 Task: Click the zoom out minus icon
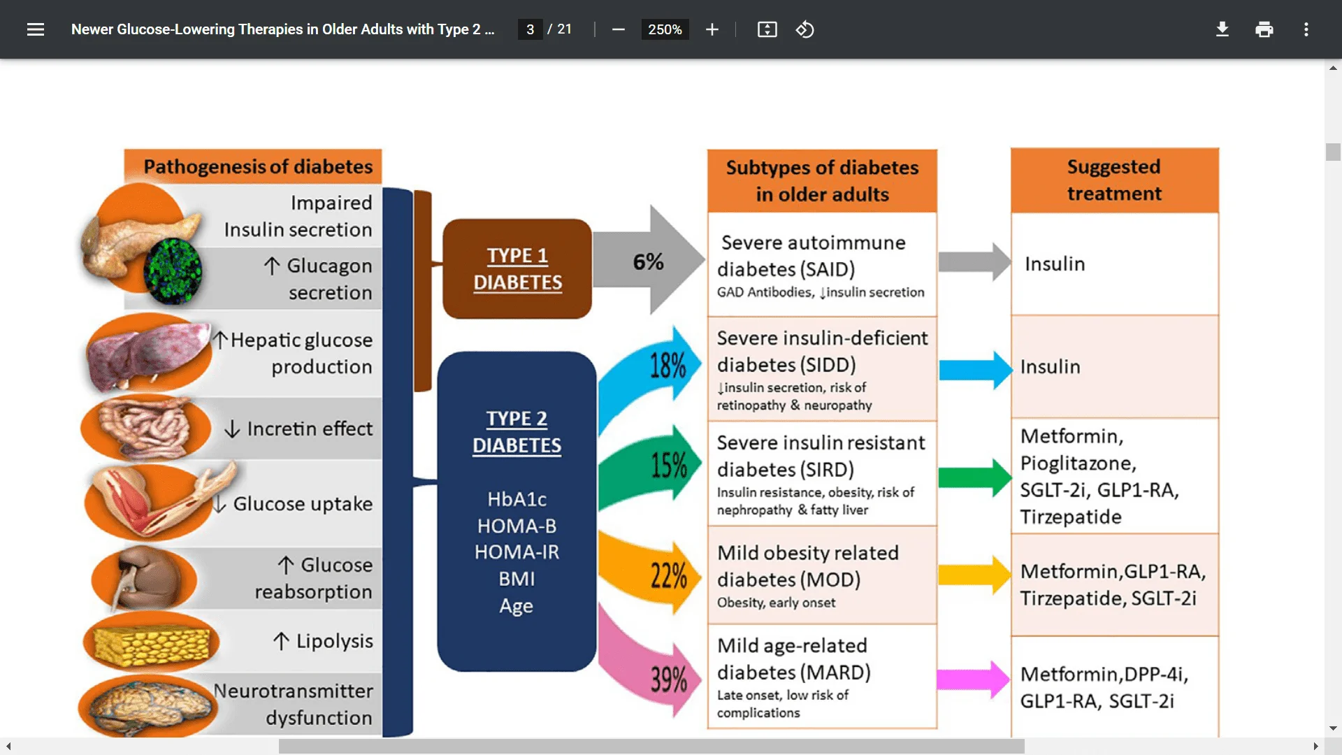click(618, 29)
